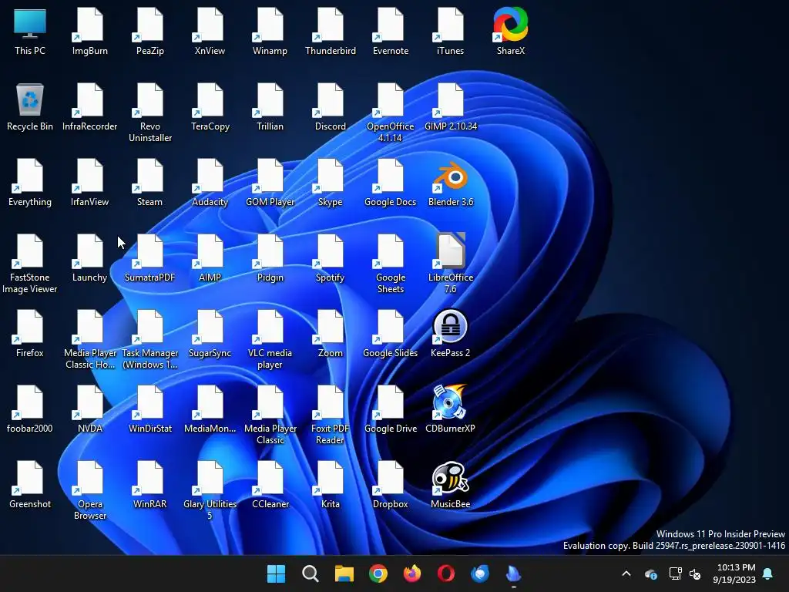Select the Discord shortcut

point(330,106)
